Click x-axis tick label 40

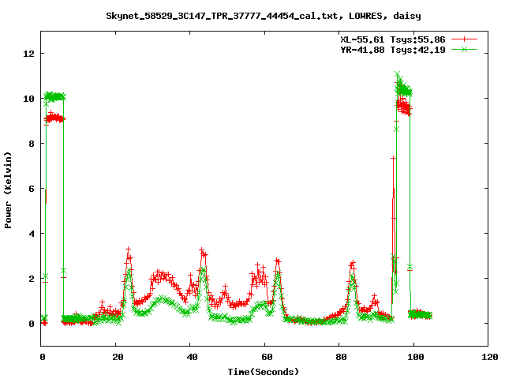pyautogui.click(x=193, y=357)
